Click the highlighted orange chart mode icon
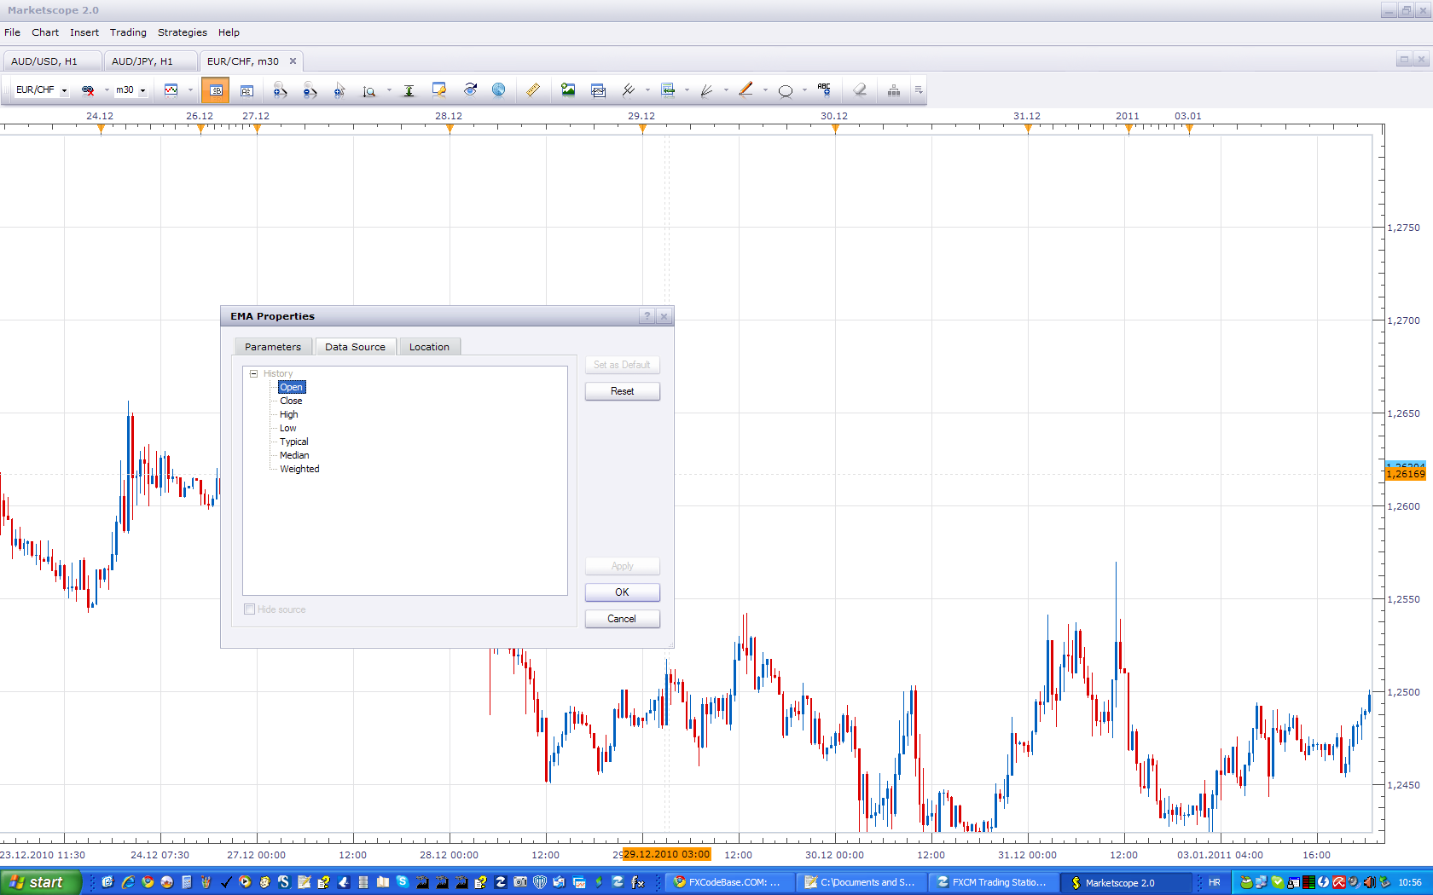The image size is (1433, 895). (x=216, y=90)
